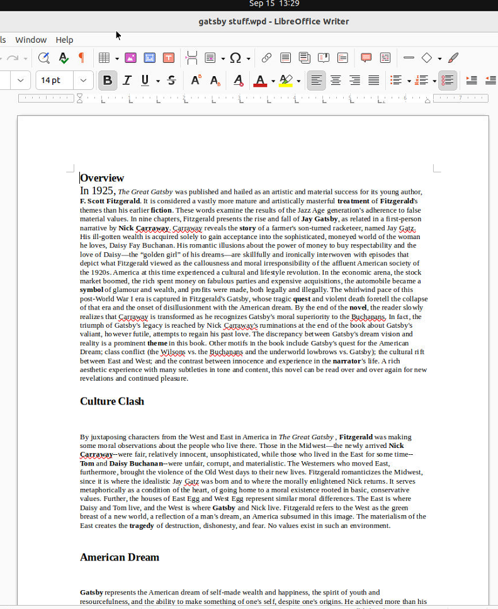The image size is (498, 609).
Task: Apply the red font color
Action: click(x=260, y=81)
